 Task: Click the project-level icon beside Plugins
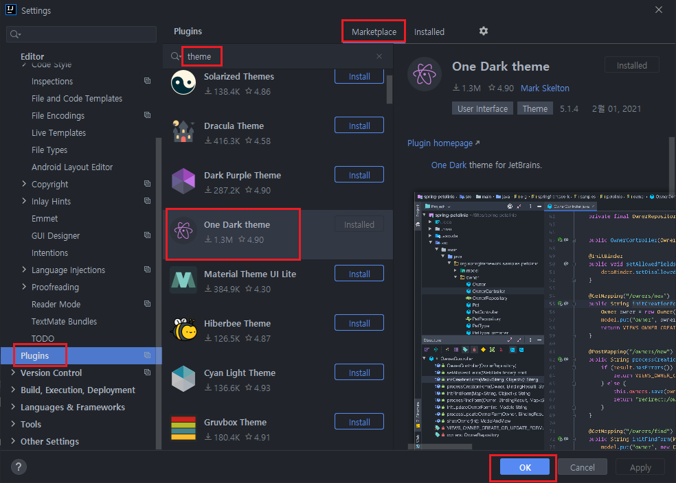click(x=148, y=355)
